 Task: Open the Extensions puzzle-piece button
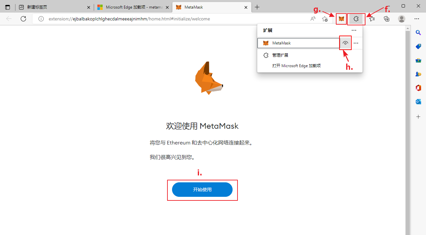click(x=356, y=19)
